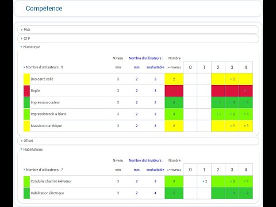Screen dimensions: 276x207
Task: Expand the CTP section
Action: [138, 39]
